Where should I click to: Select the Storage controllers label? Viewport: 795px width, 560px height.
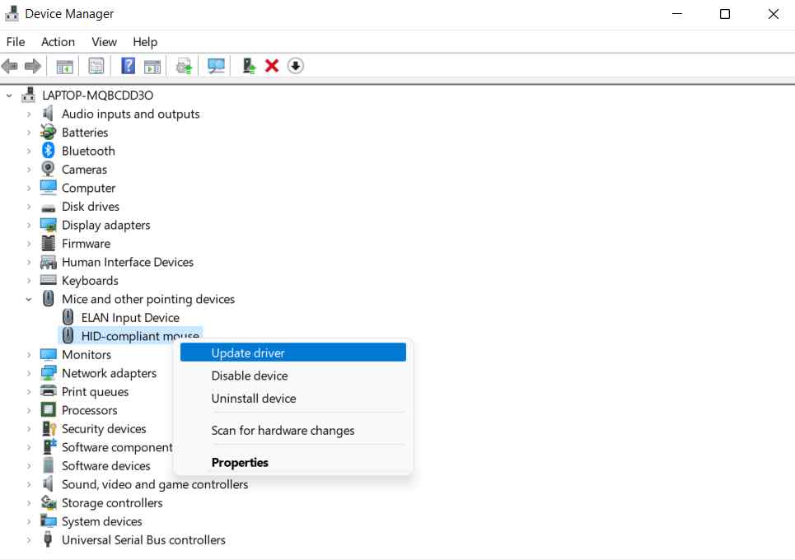[112, 502]
